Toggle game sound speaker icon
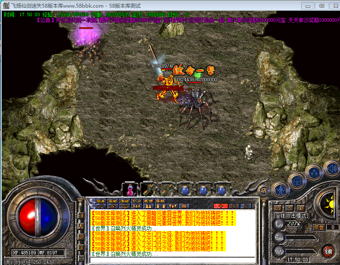Viewport: 340px width, 265px height. pos(332,168)
